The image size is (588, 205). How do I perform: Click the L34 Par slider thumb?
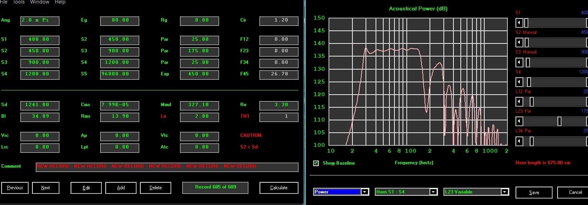[532, 141]
